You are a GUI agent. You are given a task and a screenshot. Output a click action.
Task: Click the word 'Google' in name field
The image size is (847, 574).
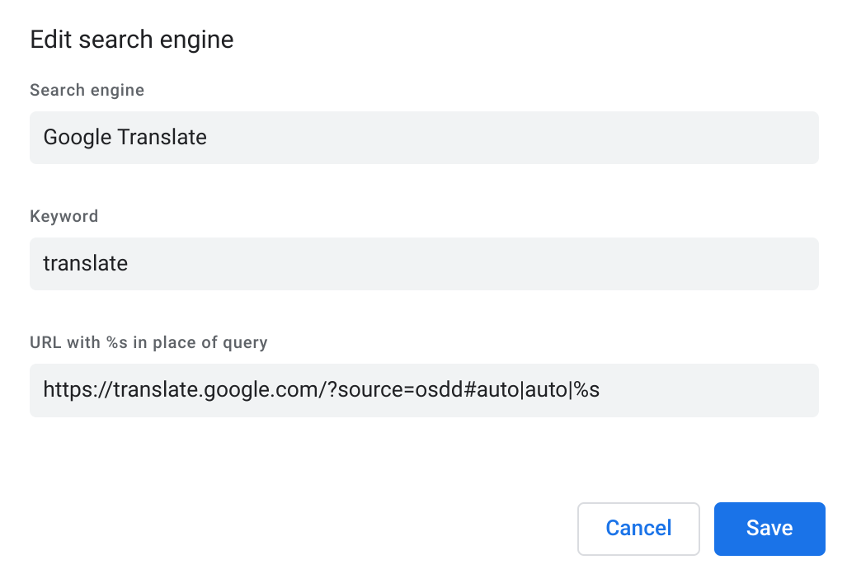pyautogui.click(x=77, y=138)
